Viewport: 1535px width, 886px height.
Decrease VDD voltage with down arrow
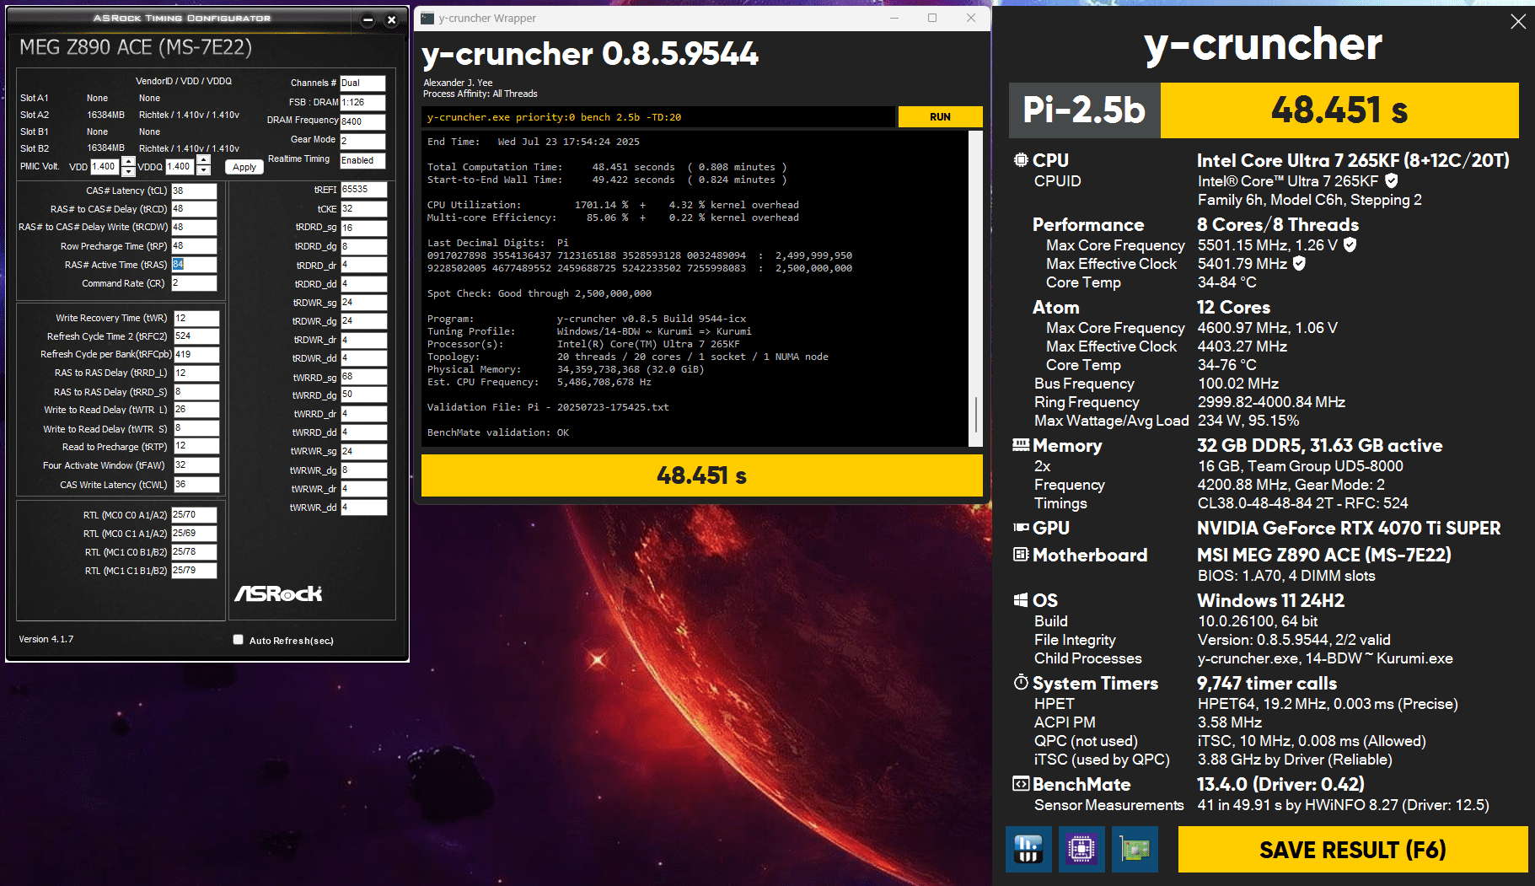tap(128, 171)
